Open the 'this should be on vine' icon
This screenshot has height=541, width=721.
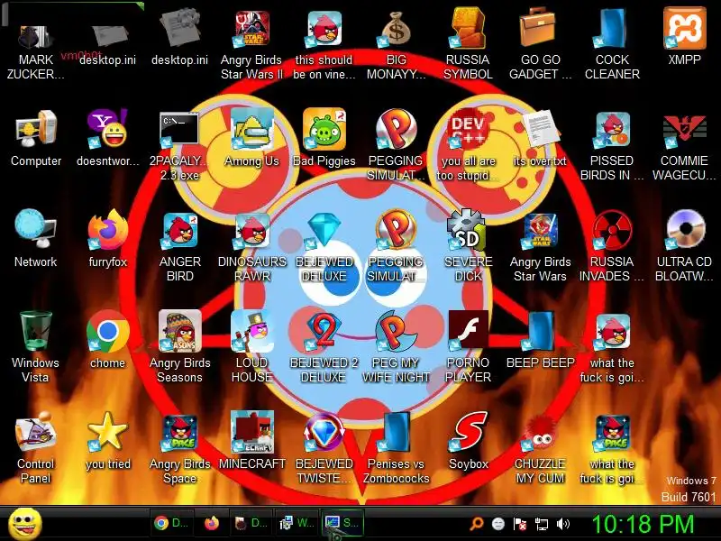click(x=324, y=29)
